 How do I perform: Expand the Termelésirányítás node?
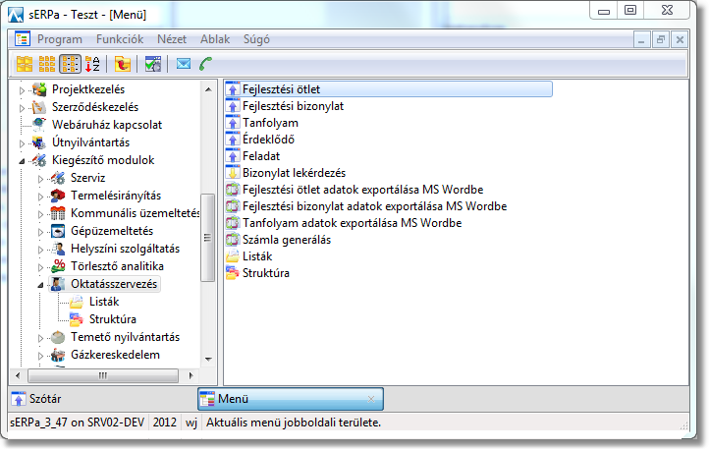tap(40, 197)
